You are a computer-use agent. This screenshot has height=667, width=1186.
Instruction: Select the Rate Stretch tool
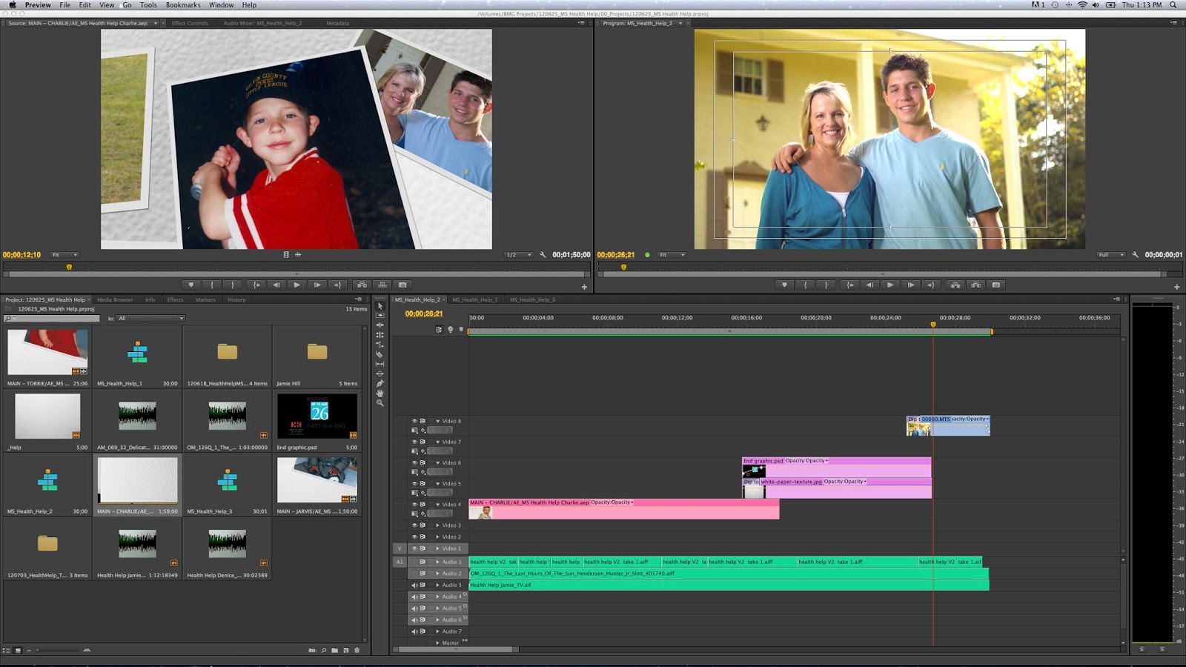380,345
